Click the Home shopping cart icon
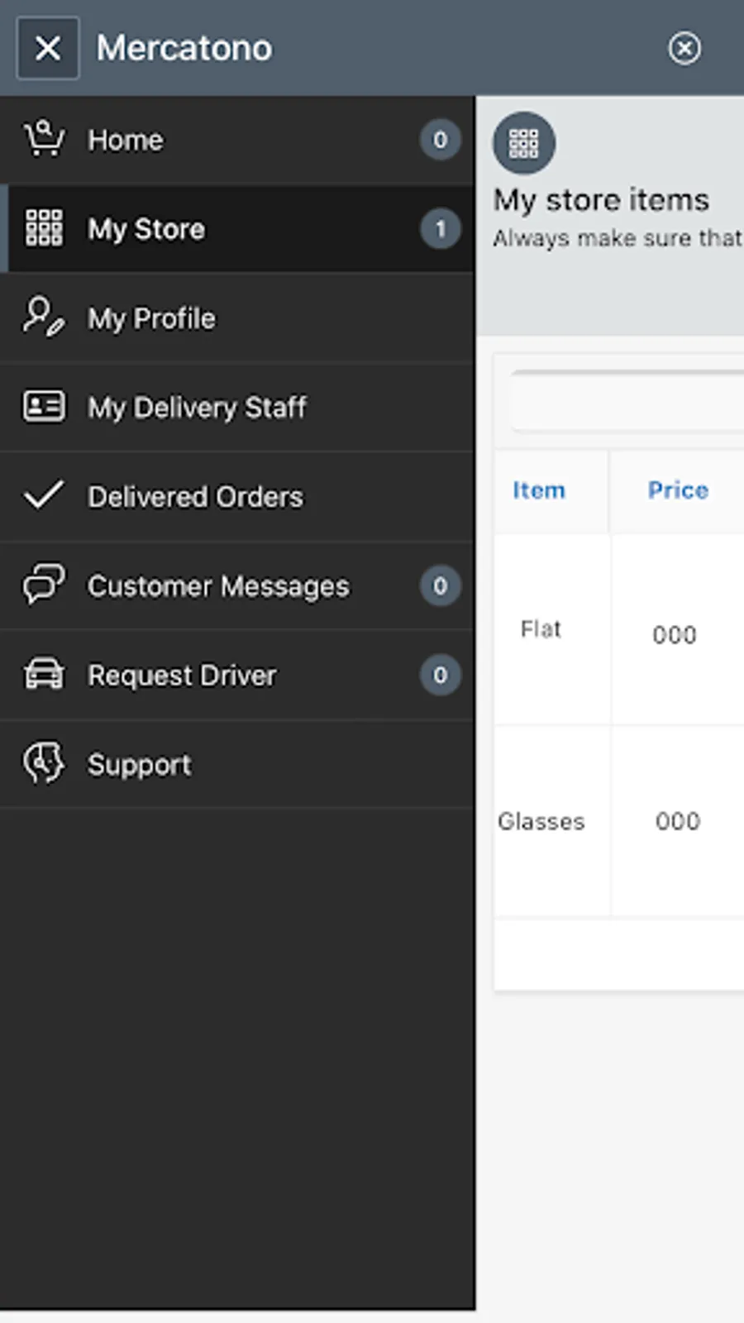This screenshot has height=1323, width=744. (x=44, y=139)
